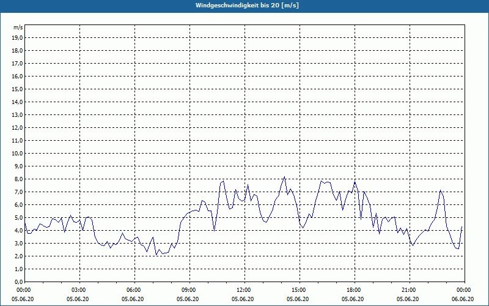This screenshot has height=306, width=489.
Task: Click the 12,0 y-axis label
Action: [17, 128]
